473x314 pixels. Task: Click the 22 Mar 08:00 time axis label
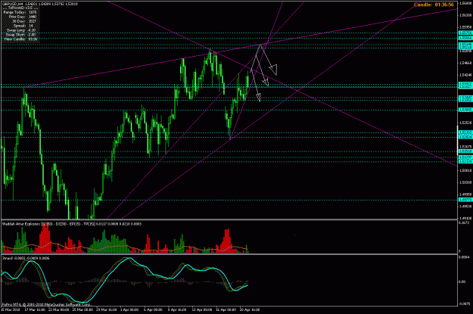pyautogui.click(x=58, y=309)
